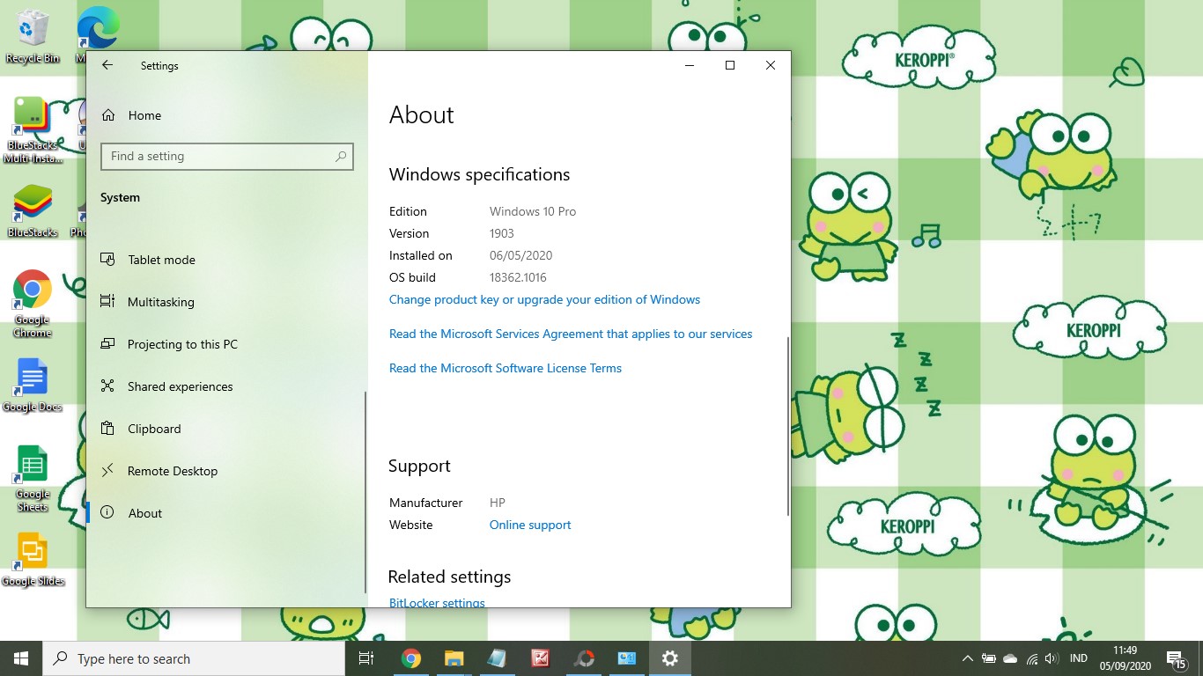Open the BlueStacks desktop icon
Image resolution: width=1203 pixels, height=676 pixels.
(x=33, y=211)
